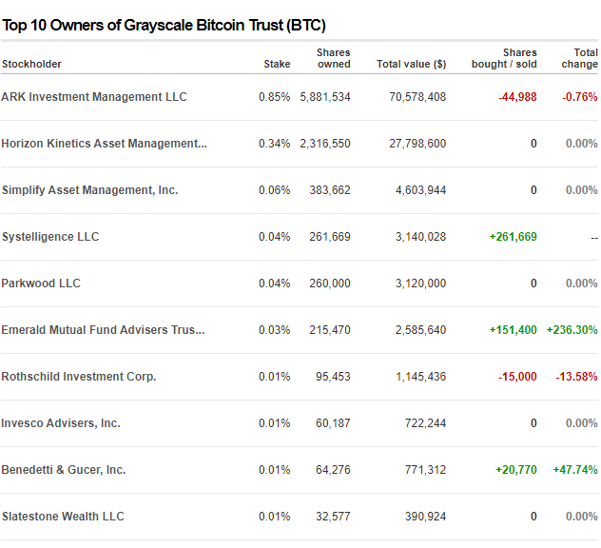Screen dimensions: 601x548
Task: Select total value 771,312
Action: 425,469
